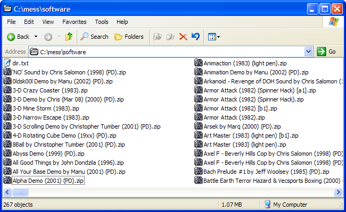This screenshot has width=346, height=212.
Task: Click the Forward arrow icon
Action: tap(48, 37)
